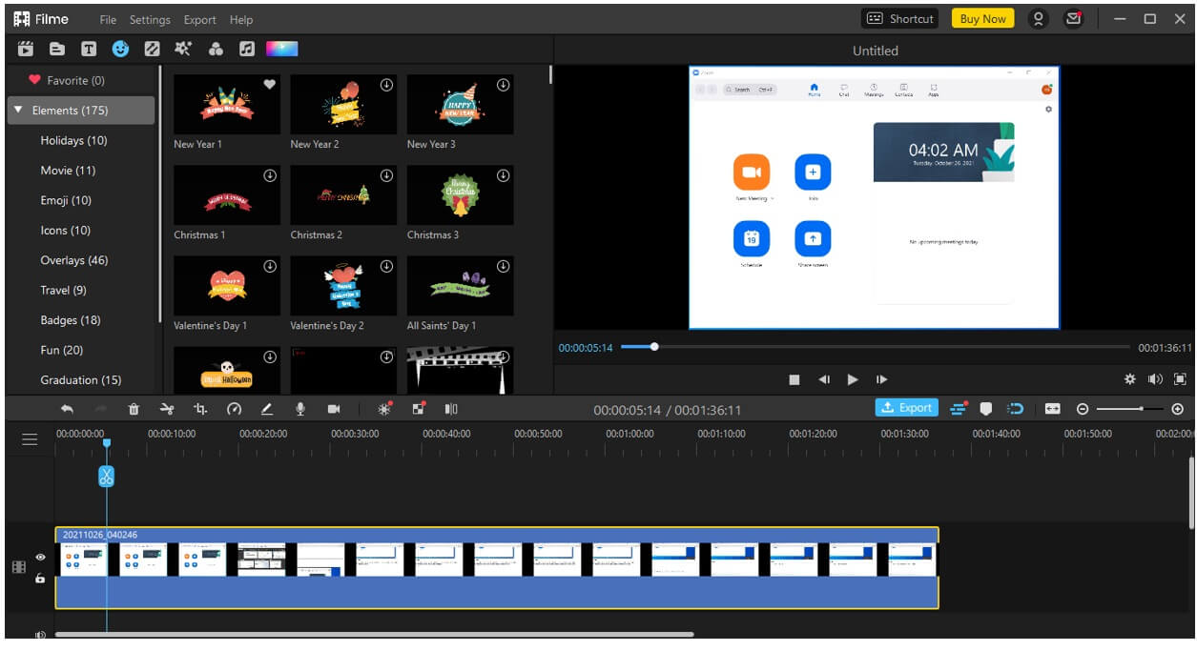Open the Text tab

89,48
